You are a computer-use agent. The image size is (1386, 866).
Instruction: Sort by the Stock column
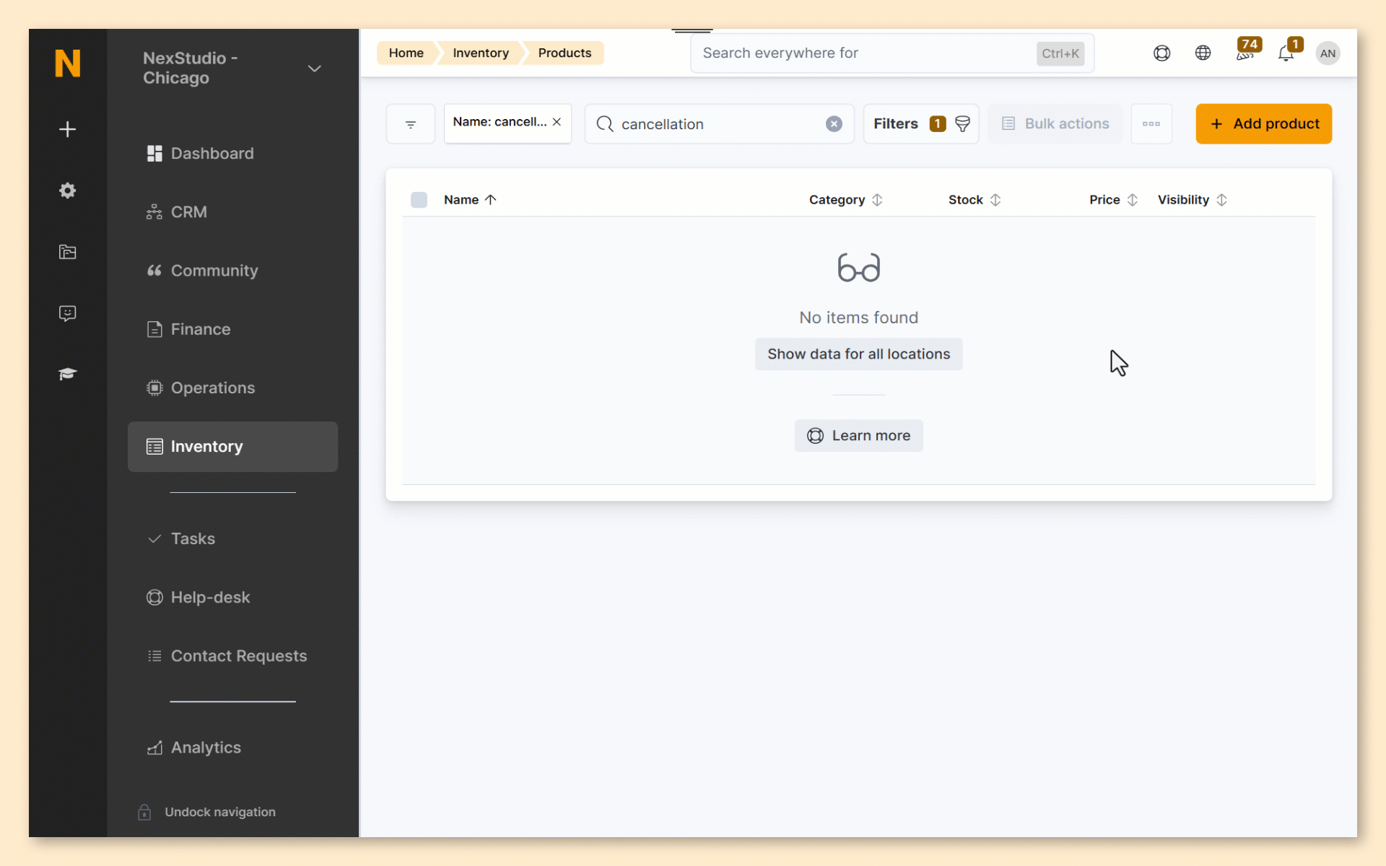[974, 200]
